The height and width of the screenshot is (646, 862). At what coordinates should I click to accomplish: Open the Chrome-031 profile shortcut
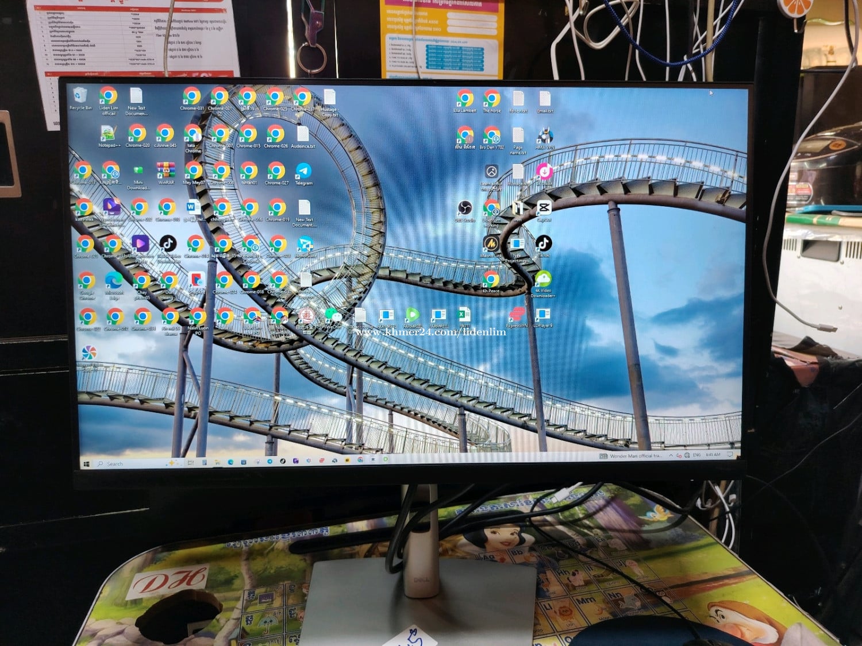click(x=192, y=96)
